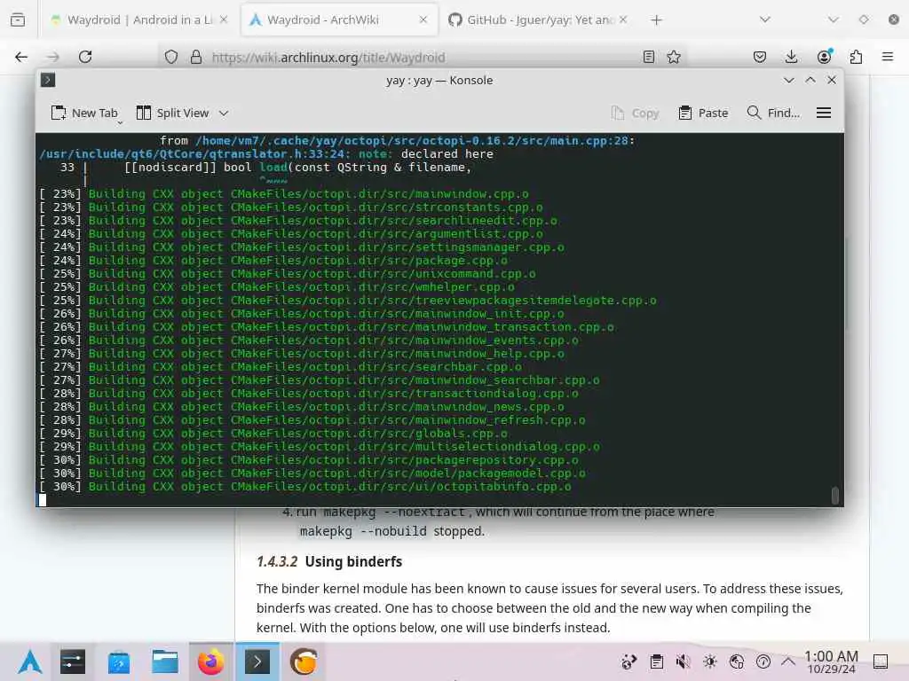Screen dimensions: 909x681
Task: Open the brightness tray icon
Action: pyautogui.click(x=710, y=661)
